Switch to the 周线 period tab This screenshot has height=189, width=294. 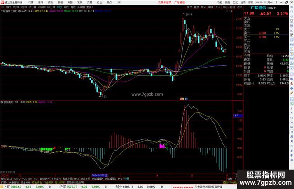coord(66,7)
